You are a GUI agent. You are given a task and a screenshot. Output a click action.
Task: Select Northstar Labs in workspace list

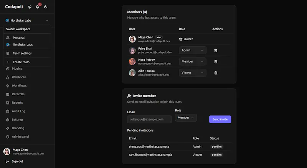click(27, 44)
